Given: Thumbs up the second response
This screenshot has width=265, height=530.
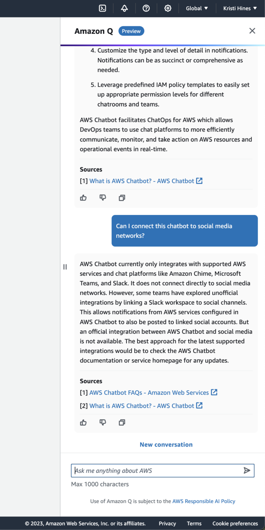Looking at the screenshot, I should (x=83, y=422).
